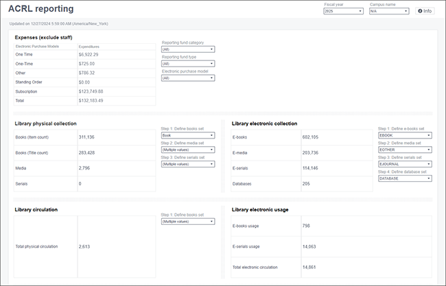Open the EOTHER media set dropdown
The width and height of the screenshot is (446, 286).
pos(405,150)
